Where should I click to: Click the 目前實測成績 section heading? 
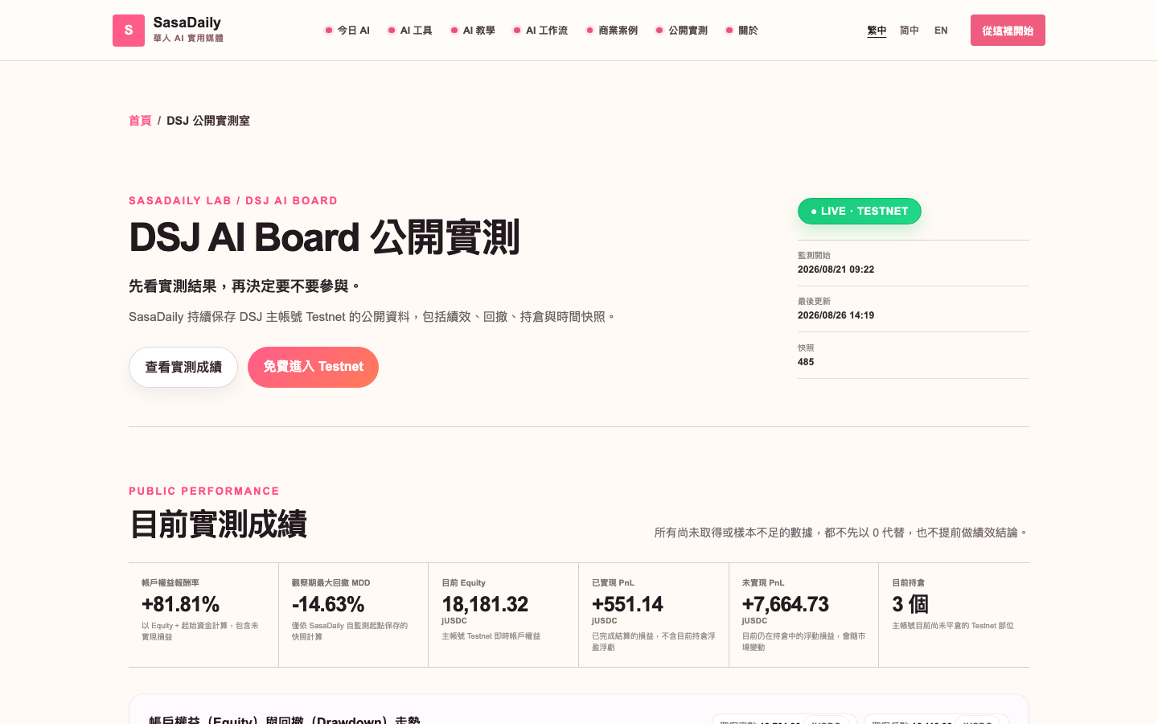(x=218, y=524)
